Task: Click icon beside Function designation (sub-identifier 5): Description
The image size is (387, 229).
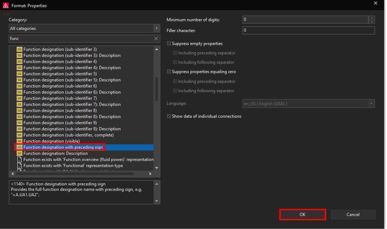Action: [19, 80]
